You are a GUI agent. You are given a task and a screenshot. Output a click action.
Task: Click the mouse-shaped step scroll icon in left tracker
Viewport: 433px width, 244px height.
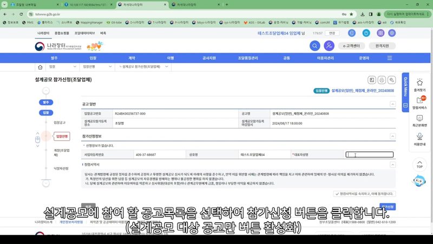pos(37,139)
